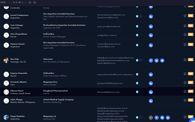This screenshot has width=195, height=122.
Task: Open Ken Delp's LinkedIn icon
Action: click(x=156, y=60)
